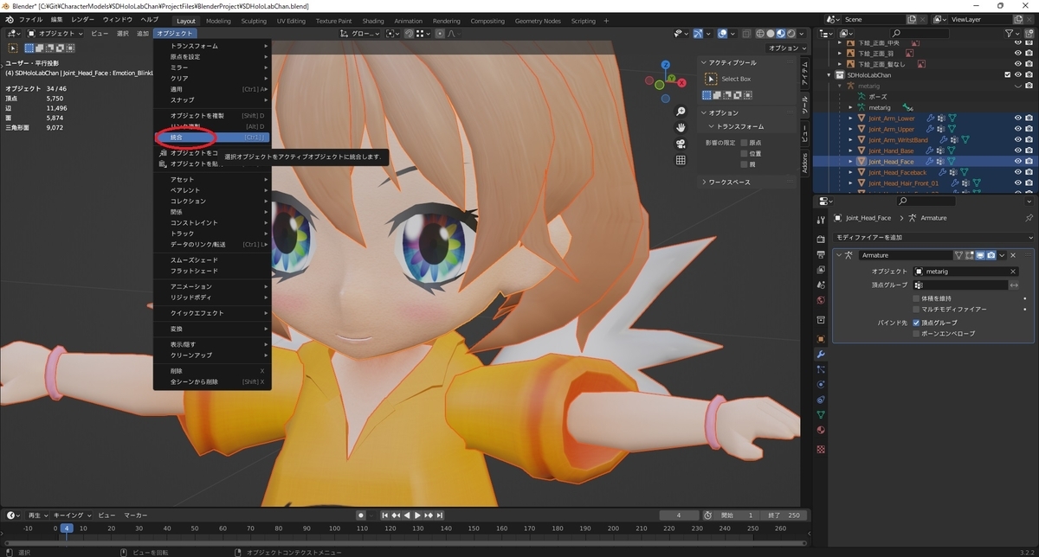This screenshot has height=557, width=1039.
Task: Open the Output properties printer tab
Action: tap(821, 254)
